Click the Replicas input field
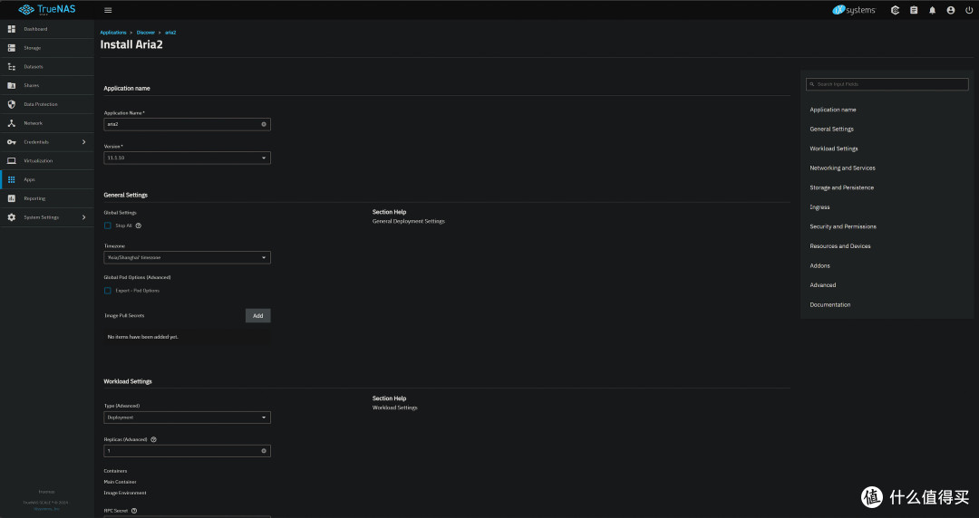Image resolution: width=979 pixels, height=518 pixels. click(187, 451)
